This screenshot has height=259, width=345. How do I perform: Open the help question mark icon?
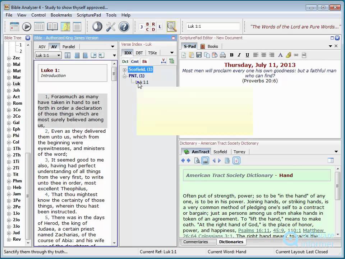(x=124, y=26)
